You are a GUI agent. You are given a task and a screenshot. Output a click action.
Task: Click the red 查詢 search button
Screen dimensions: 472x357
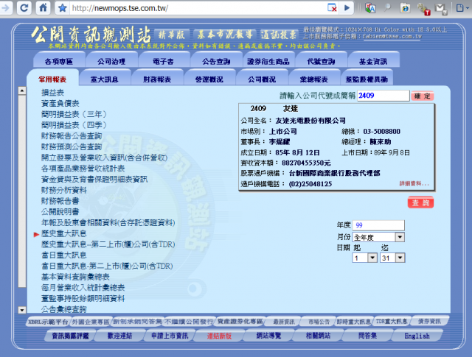pyautogui.click(x=421, y=202)
